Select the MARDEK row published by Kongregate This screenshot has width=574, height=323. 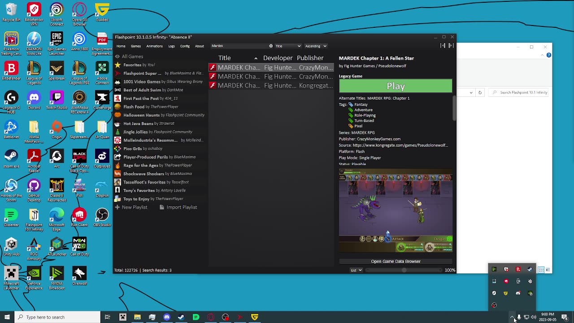[x=271, y=85]
